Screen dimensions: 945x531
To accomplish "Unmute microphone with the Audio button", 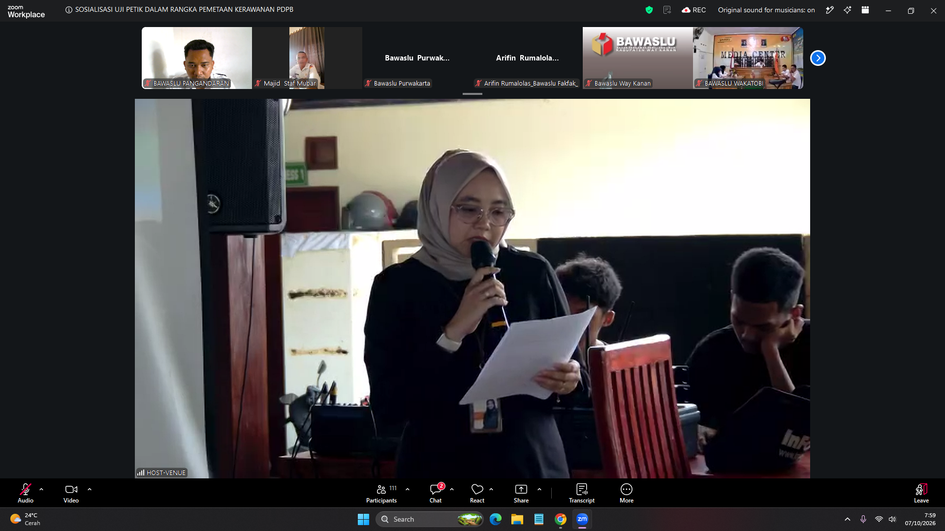I will click(26, 493).
